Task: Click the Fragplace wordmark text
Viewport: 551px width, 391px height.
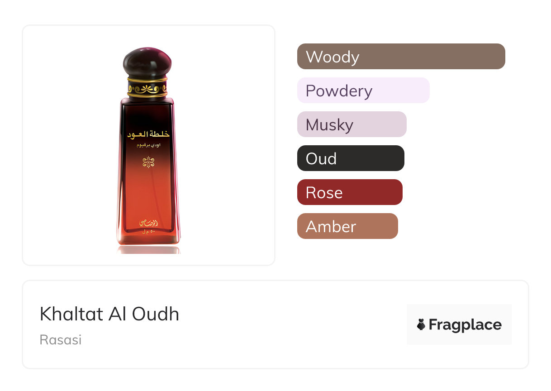Action: coord(465,324)
